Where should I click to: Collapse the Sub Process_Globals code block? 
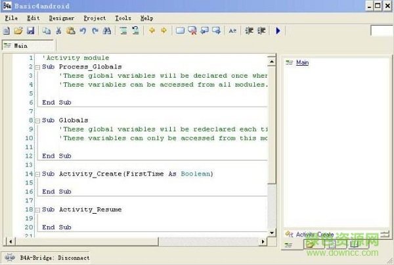38,67
